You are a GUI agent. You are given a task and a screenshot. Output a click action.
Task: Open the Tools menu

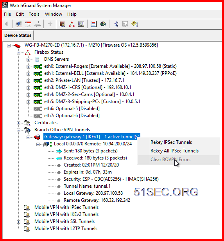(x=34, y=14)
